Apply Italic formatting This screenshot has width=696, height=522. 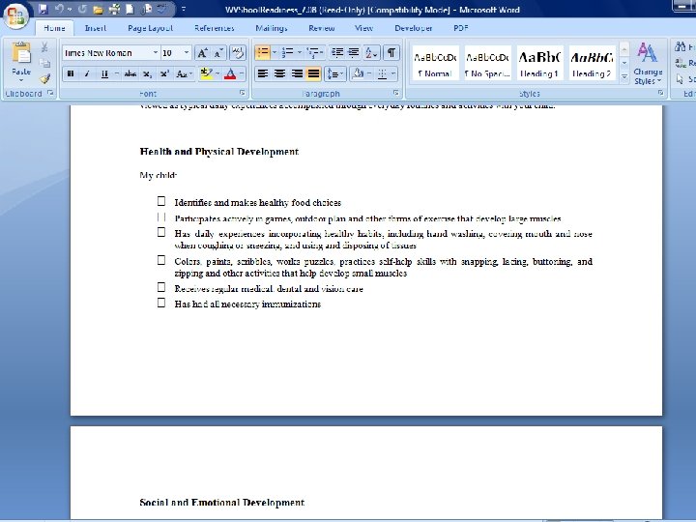click(87, 74)
